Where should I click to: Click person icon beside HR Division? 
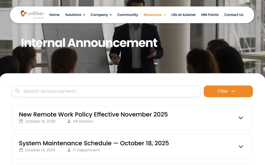point(69,121)
